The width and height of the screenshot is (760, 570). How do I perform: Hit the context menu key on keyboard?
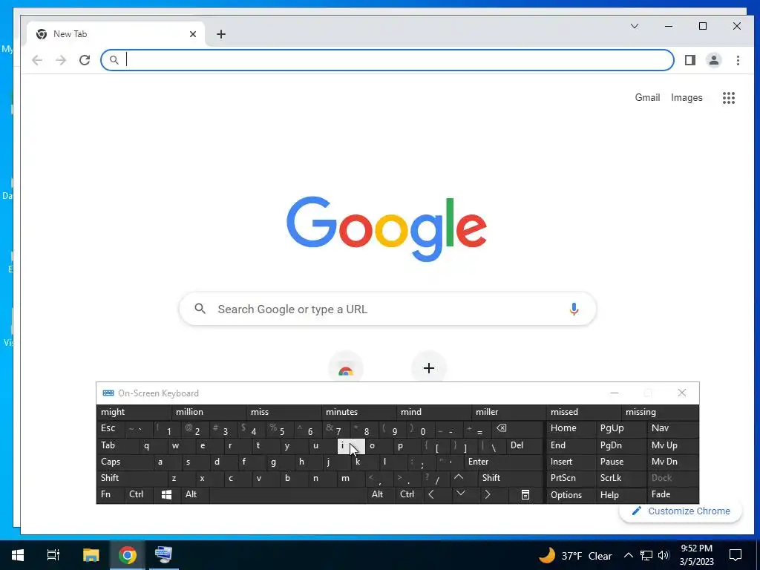[525, 494]
